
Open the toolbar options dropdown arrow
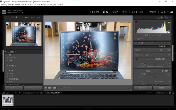tap(130, 88)
